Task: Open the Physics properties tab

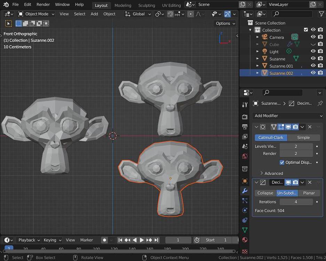Action: [x=245, y=210]
